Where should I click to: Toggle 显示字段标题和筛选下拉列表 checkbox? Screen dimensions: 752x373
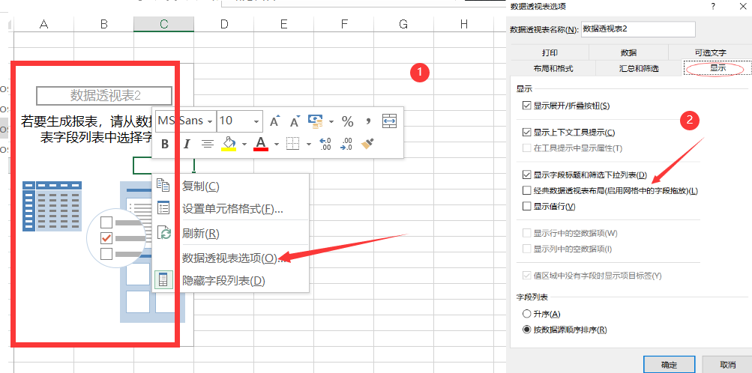(x=527, y=175)
